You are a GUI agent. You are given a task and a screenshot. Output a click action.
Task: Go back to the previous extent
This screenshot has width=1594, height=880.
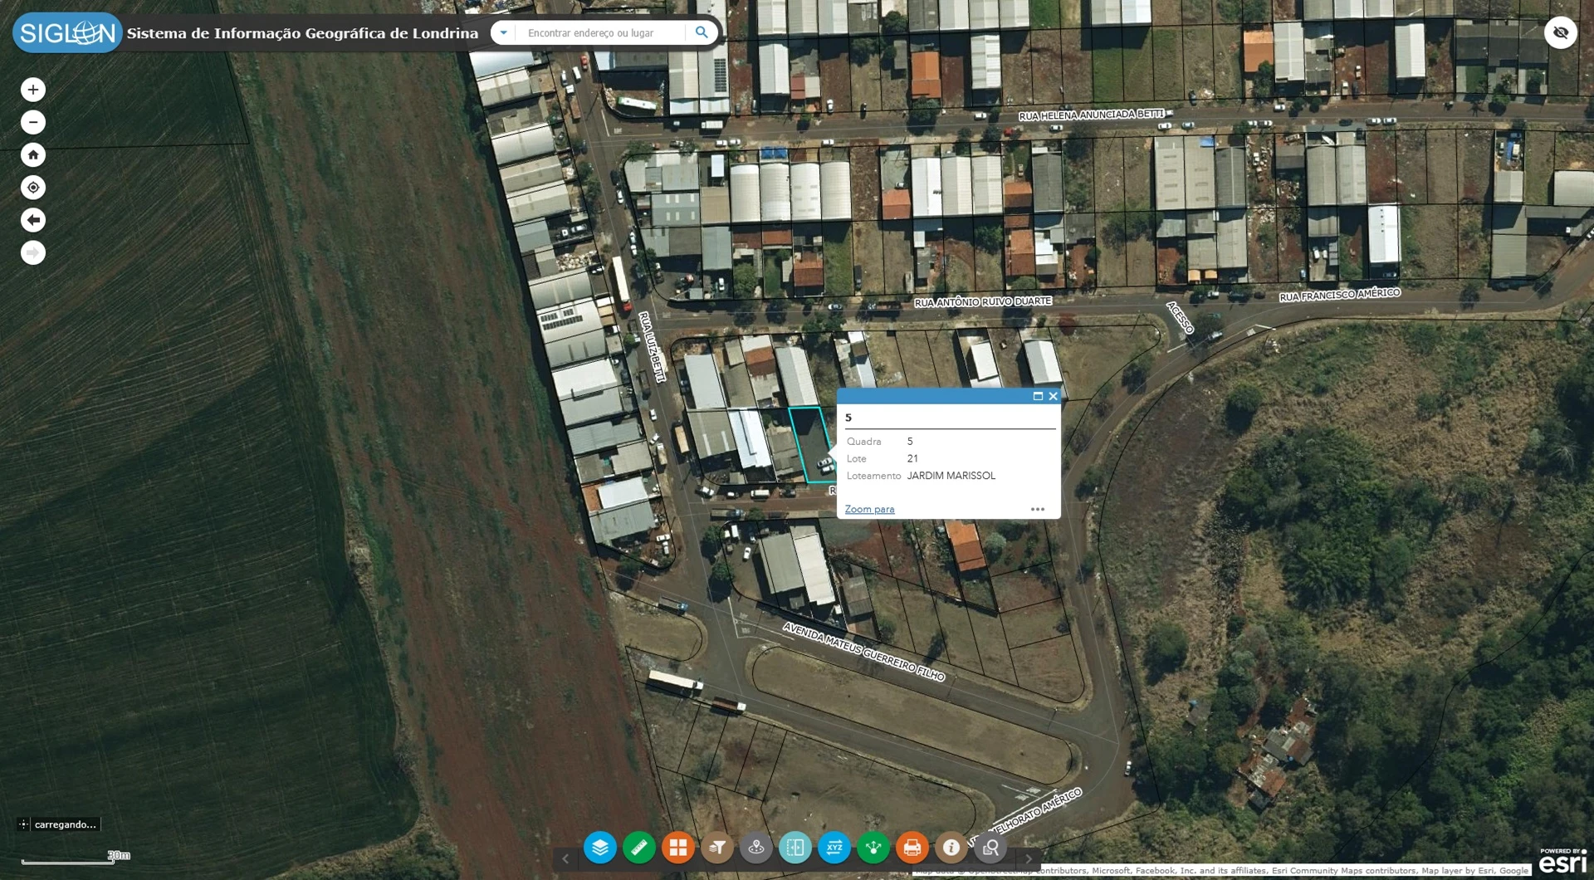[33, 220]
